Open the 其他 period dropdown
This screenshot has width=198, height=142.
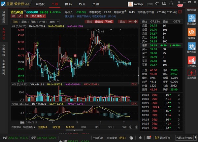pyautogui.click(x=54, y=22)
